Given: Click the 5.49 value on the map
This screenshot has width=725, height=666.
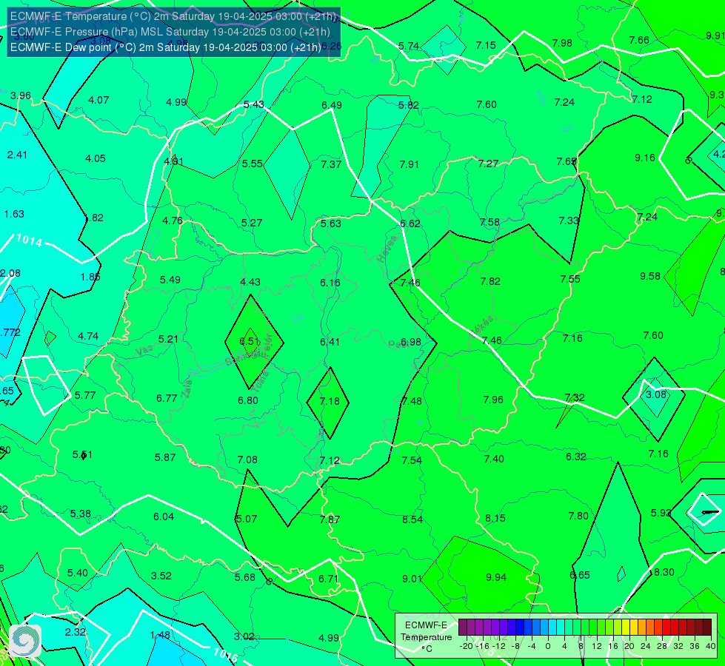Looking at the screenshot, I should click(x=170, y=280).
